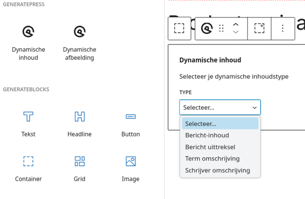Screen dimensions: 305x199
Task: Open the Type dropdown showing Selecteer...
Action: [x=220, y=108]
